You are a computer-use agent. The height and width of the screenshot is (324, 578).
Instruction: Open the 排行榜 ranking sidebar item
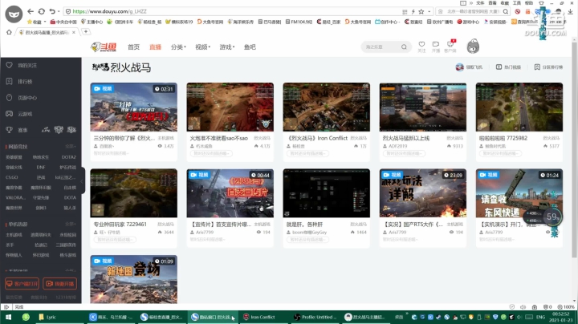tap(19, 81)
